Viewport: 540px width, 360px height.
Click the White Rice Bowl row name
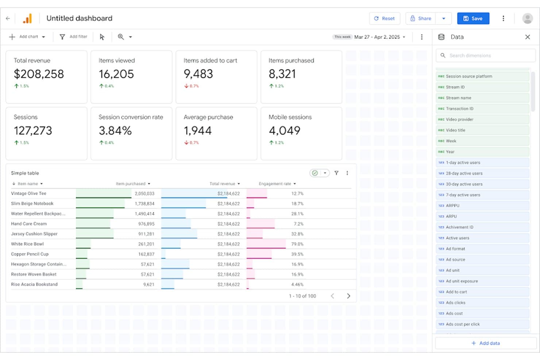click(x=27, y=244)
